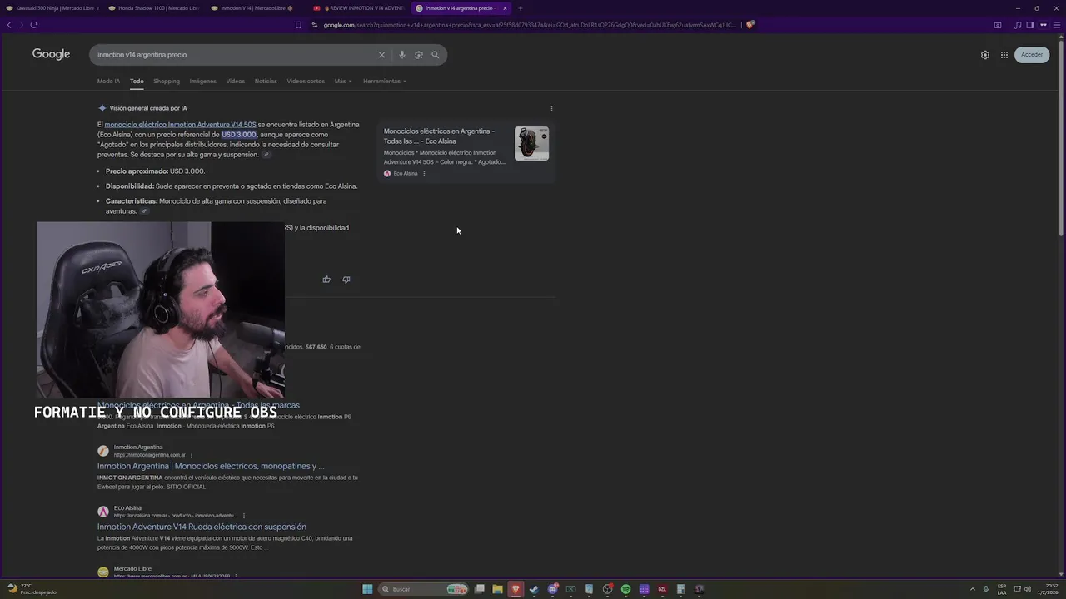The width and height of the screenshot is (1066, 599).
Task: Open Mercado Libre result options menu
Action: [236, 576]
